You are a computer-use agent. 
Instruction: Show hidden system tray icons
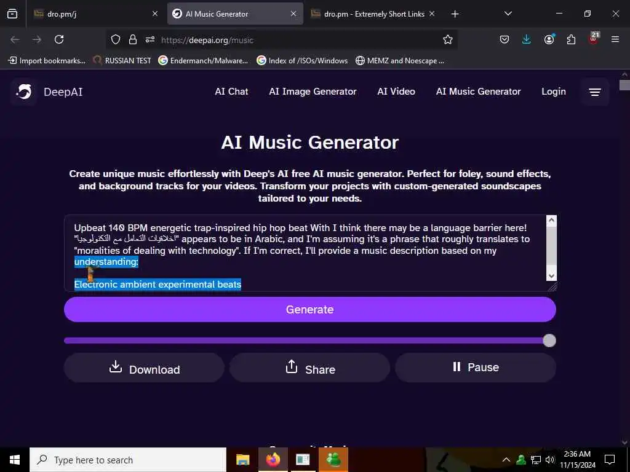506,460
